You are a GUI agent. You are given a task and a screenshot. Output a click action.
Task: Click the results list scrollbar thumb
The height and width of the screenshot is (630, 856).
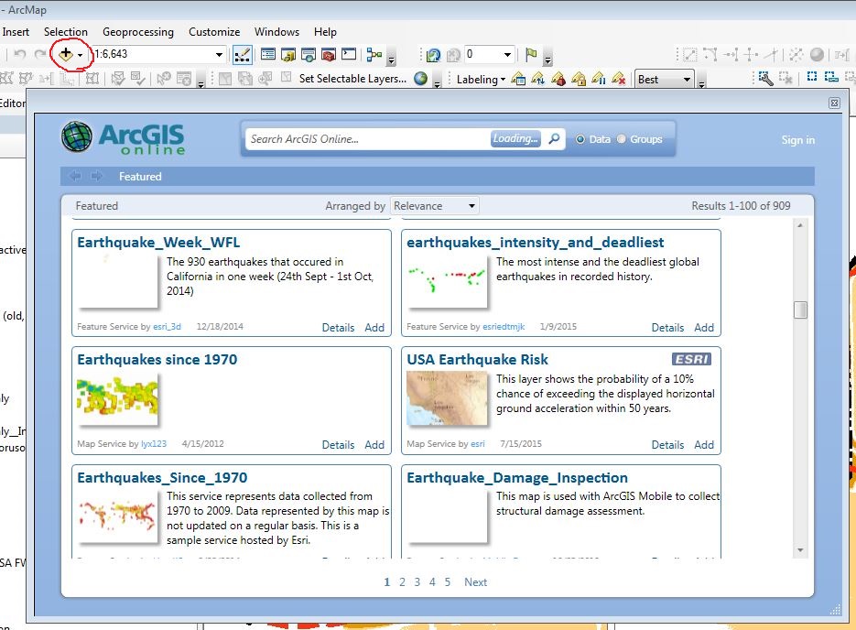(800, 310)
